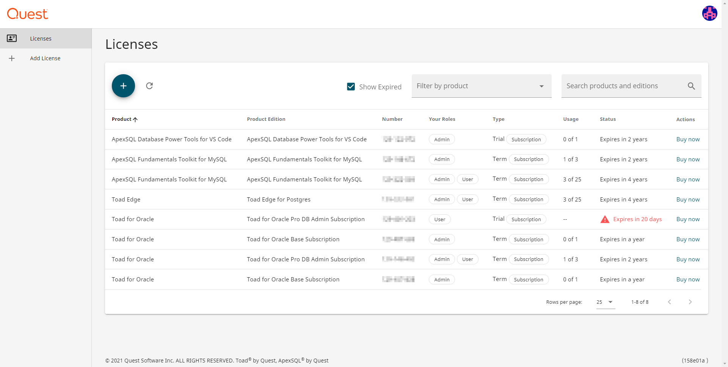
Task: Click the build id '(158e01a )' text
Action: 695,361
